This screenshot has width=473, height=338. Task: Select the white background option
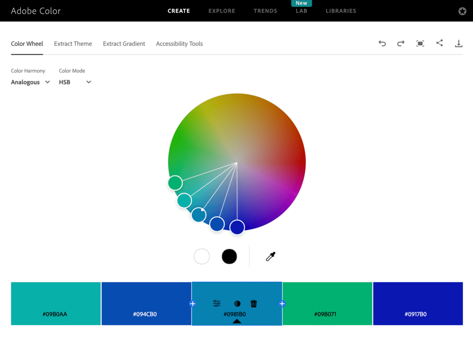(202, 256)
